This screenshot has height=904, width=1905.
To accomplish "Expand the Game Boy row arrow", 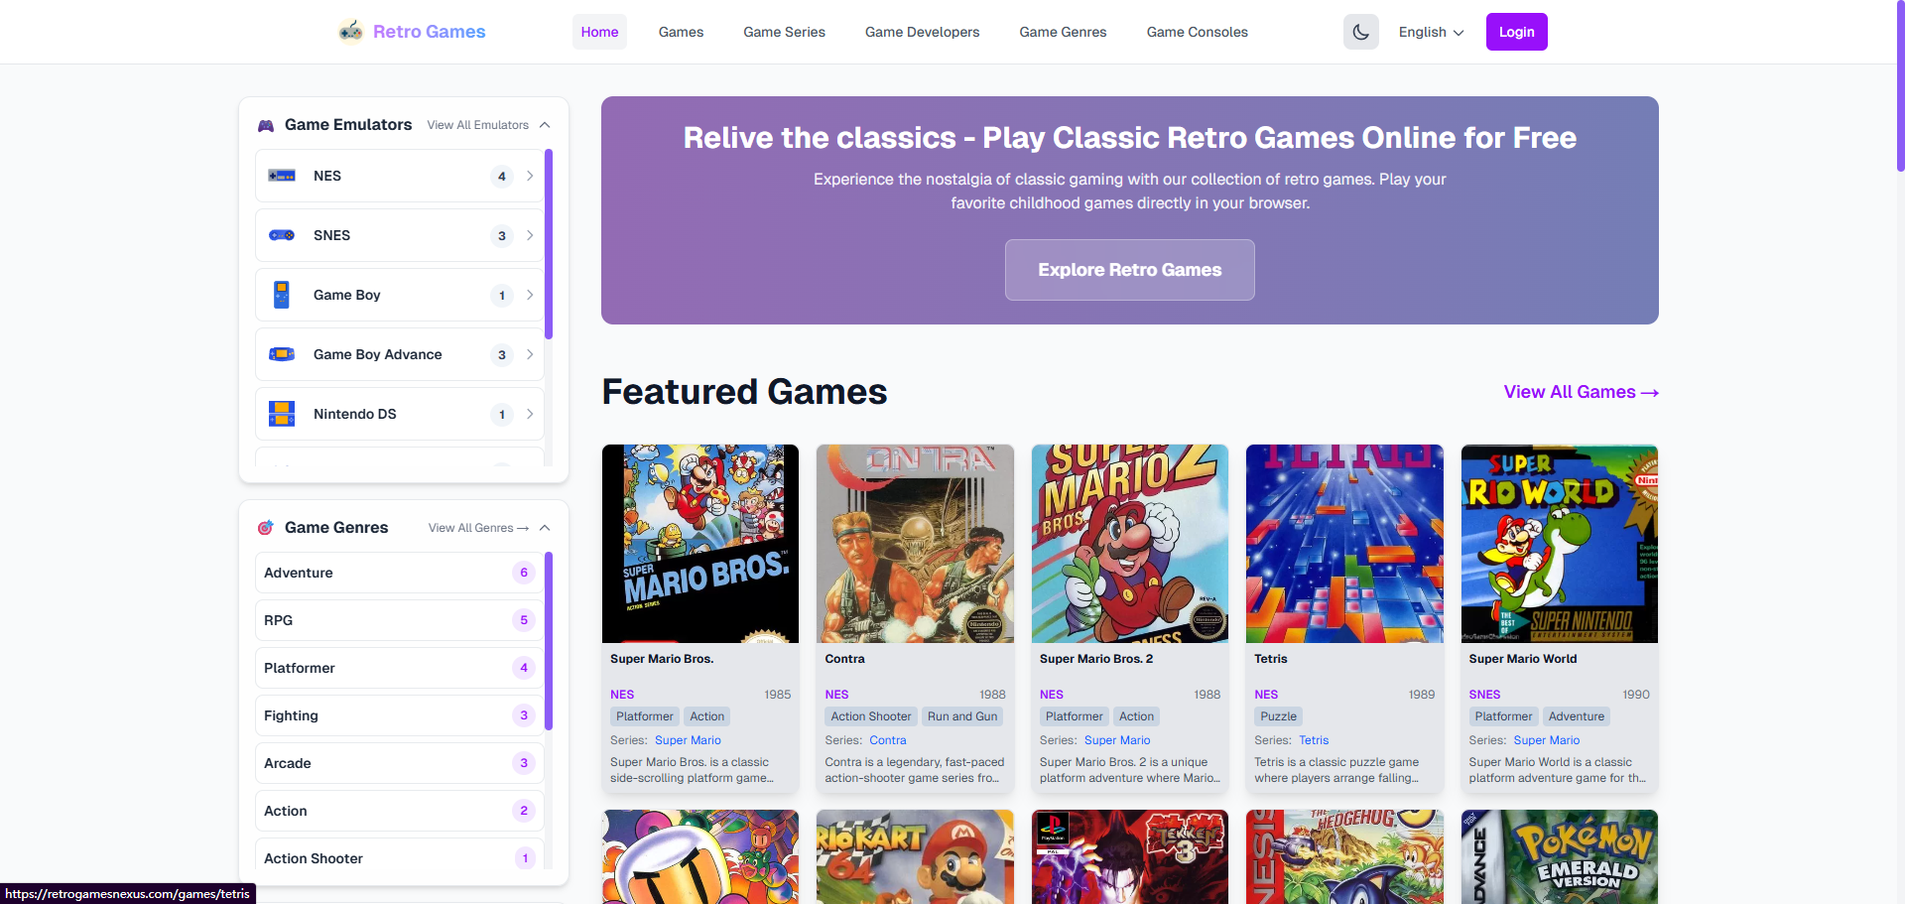I will pyautogui.click(x=530, y=295).
